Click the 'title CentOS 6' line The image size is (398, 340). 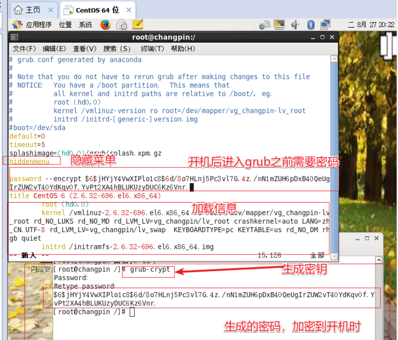(85, 196)
